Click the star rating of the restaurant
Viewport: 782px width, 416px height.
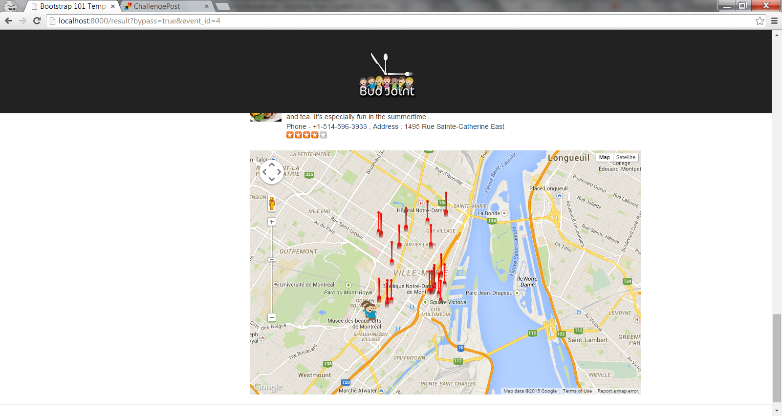306,135
